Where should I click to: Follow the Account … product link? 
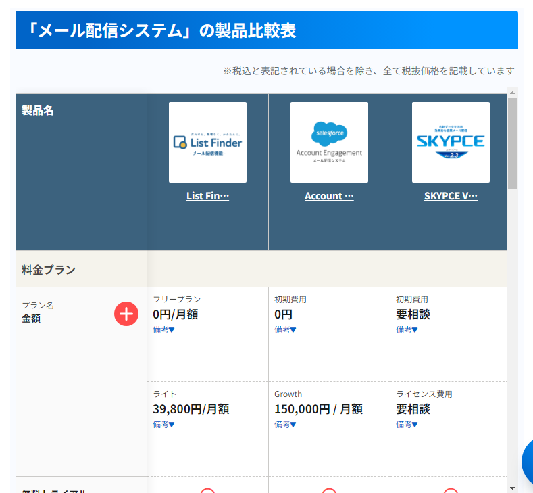tap(329, 196)
